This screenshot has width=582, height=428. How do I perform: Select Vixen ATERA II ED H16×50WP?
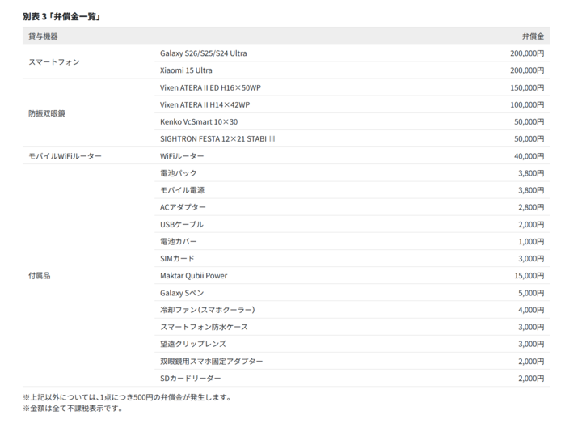pyautogui.click(x=210, y=87)
